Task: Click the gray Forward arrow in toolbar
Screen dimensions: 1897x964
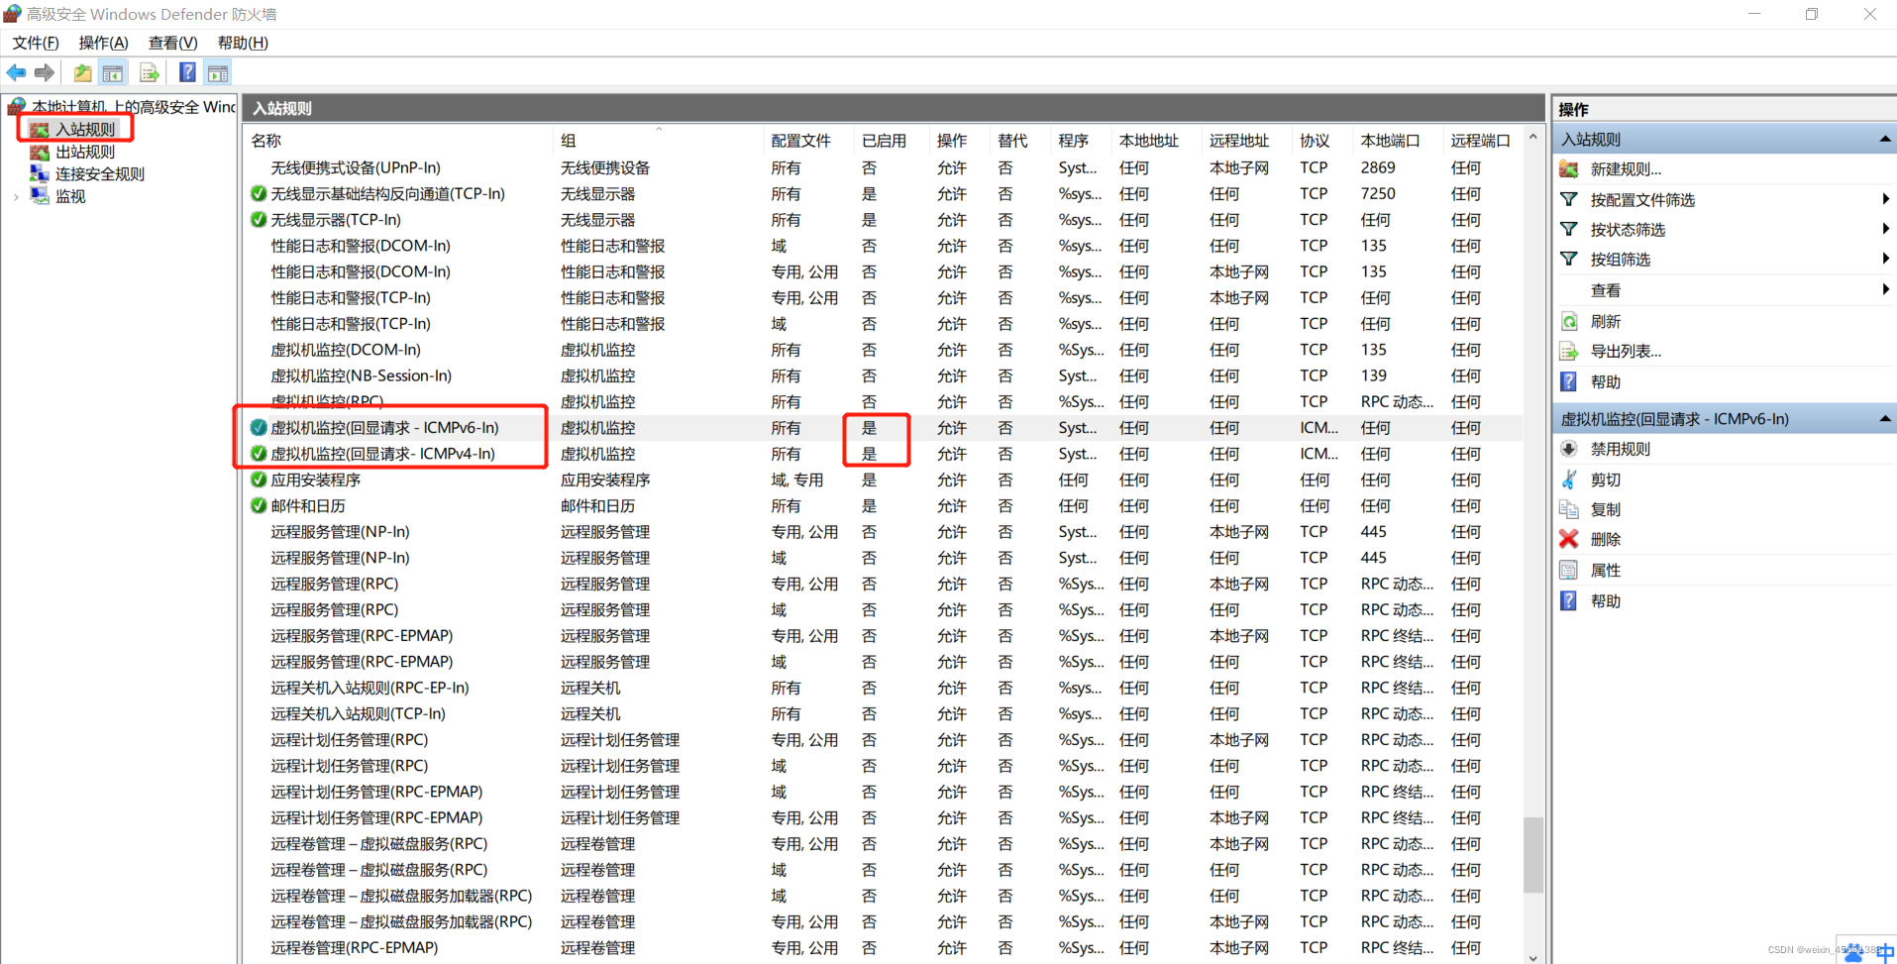Action: pos(44,72)
